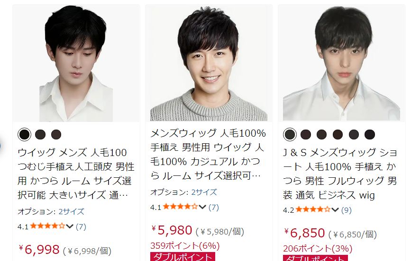Select first color swatch on J&S wig
The height and width of the screenshot is (261, 411).
point(290,134)
